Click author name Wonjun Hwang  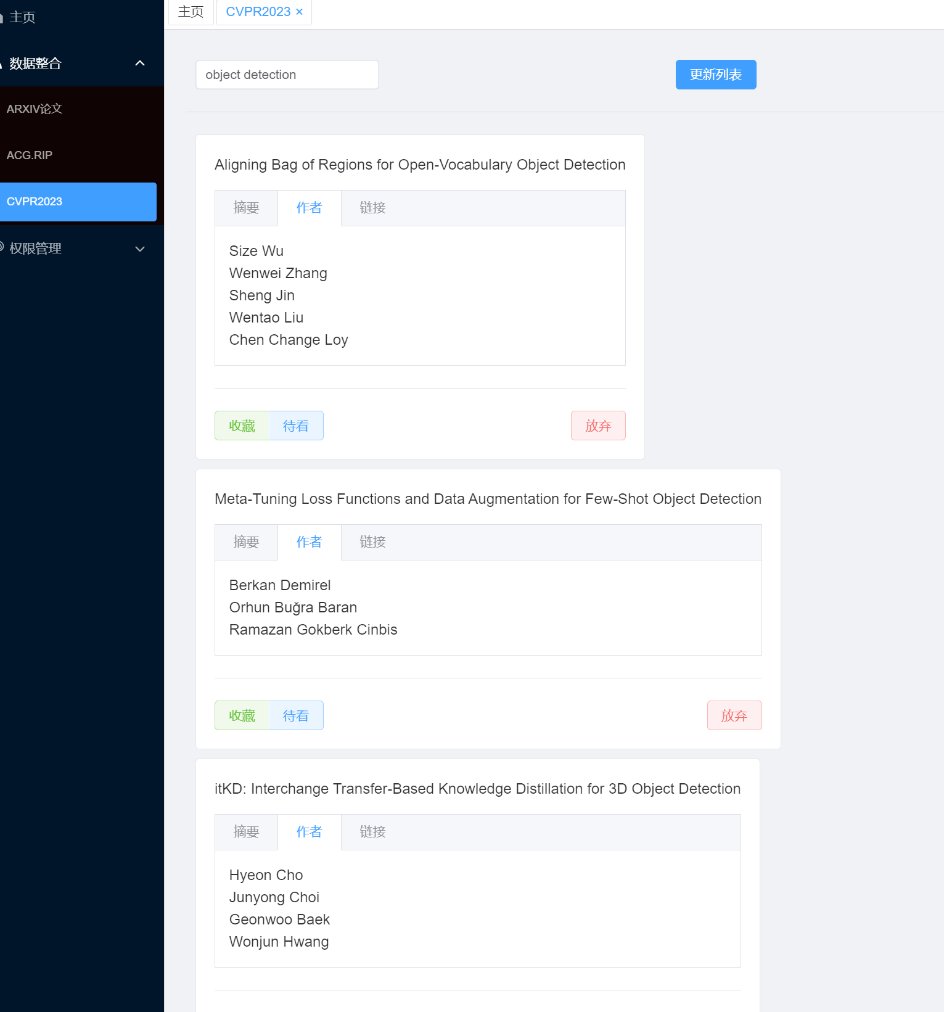279,942
